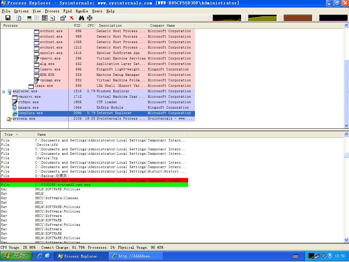
Task: Click the brown physical memory graph
Action: [x=298, y=18]
